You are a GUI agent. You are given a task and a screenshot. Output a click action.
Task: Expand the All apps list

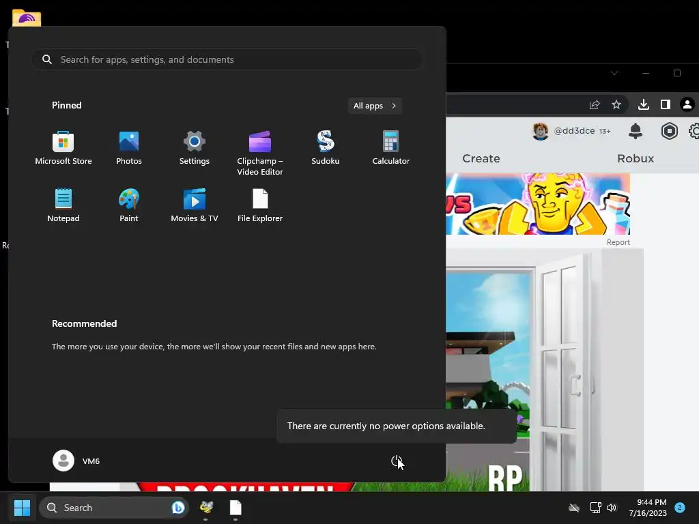[375, 106]
